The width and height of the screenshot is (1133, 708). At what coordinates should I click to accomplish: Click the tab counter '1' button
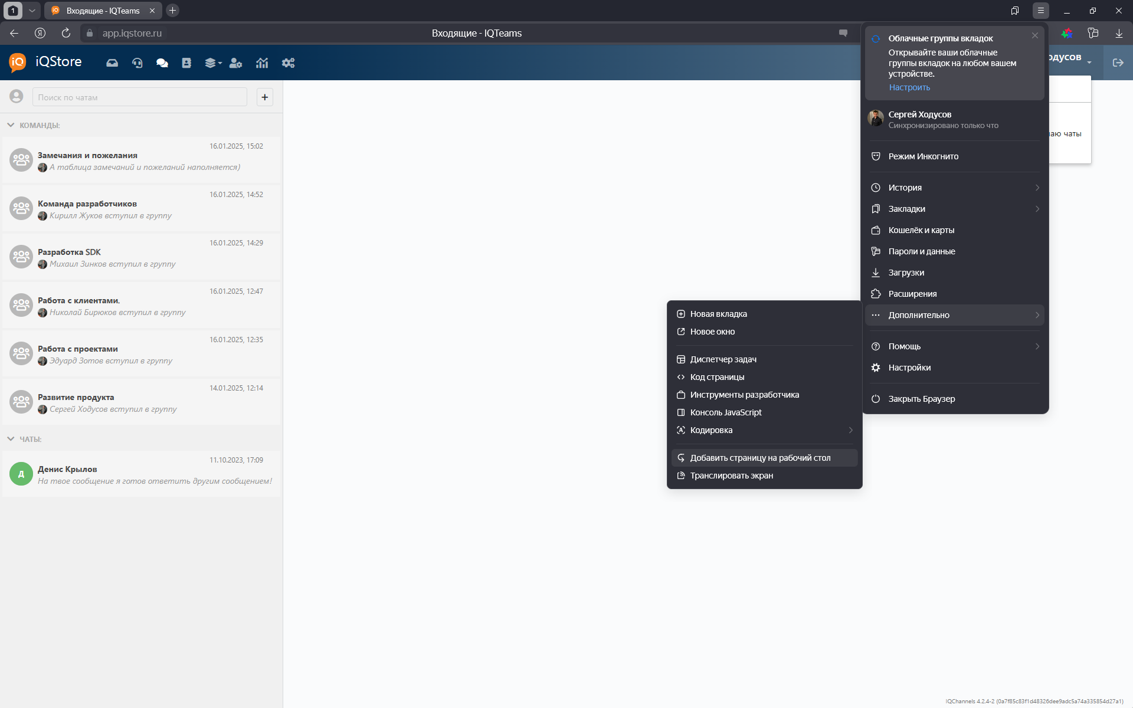pos(13,11)
